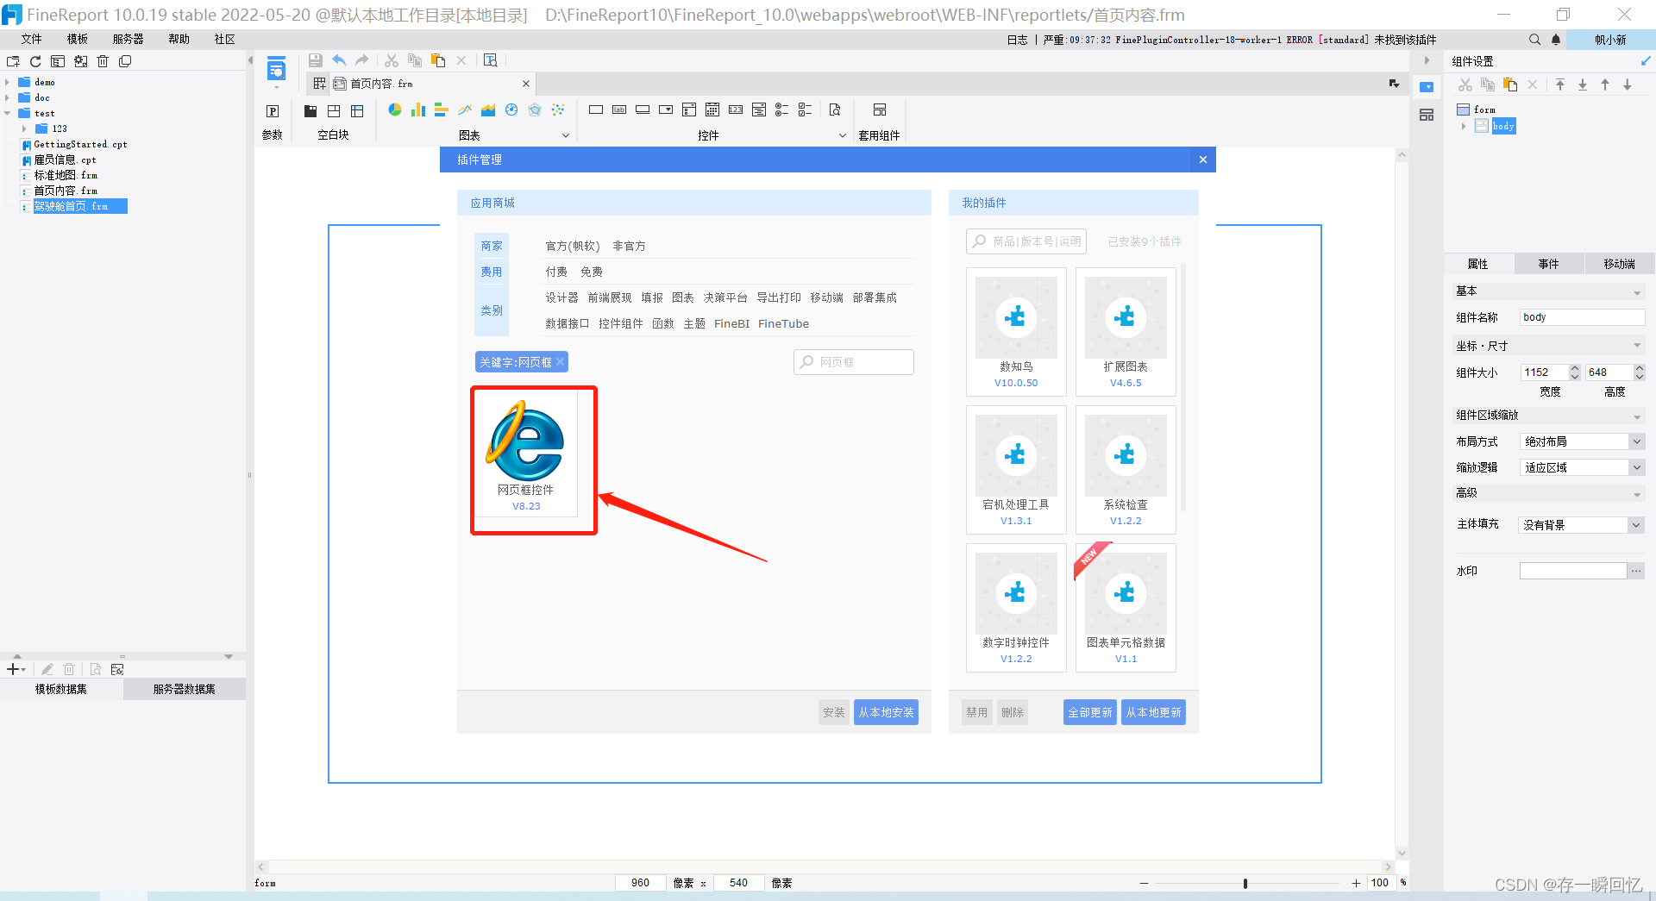Close the 插件管理 dialog
The height and width of the screenshot is (901, 1656).
tap(1203, 160)
